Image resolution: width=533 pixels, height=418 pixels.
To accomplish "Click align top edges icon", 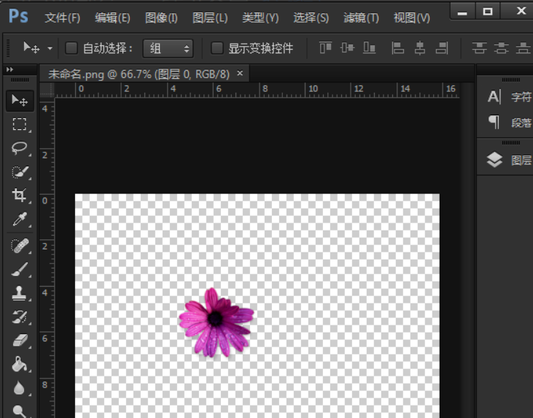I will [x=325, y=48].
